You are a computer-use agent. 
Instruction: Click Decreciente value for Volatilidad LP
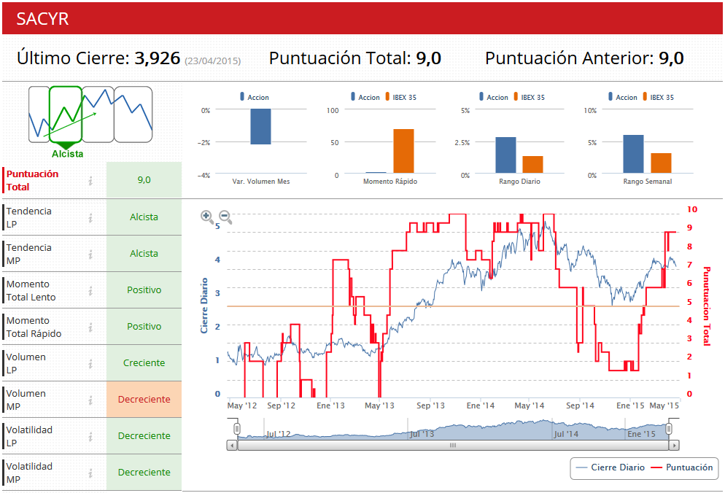(x=144, y=436)
